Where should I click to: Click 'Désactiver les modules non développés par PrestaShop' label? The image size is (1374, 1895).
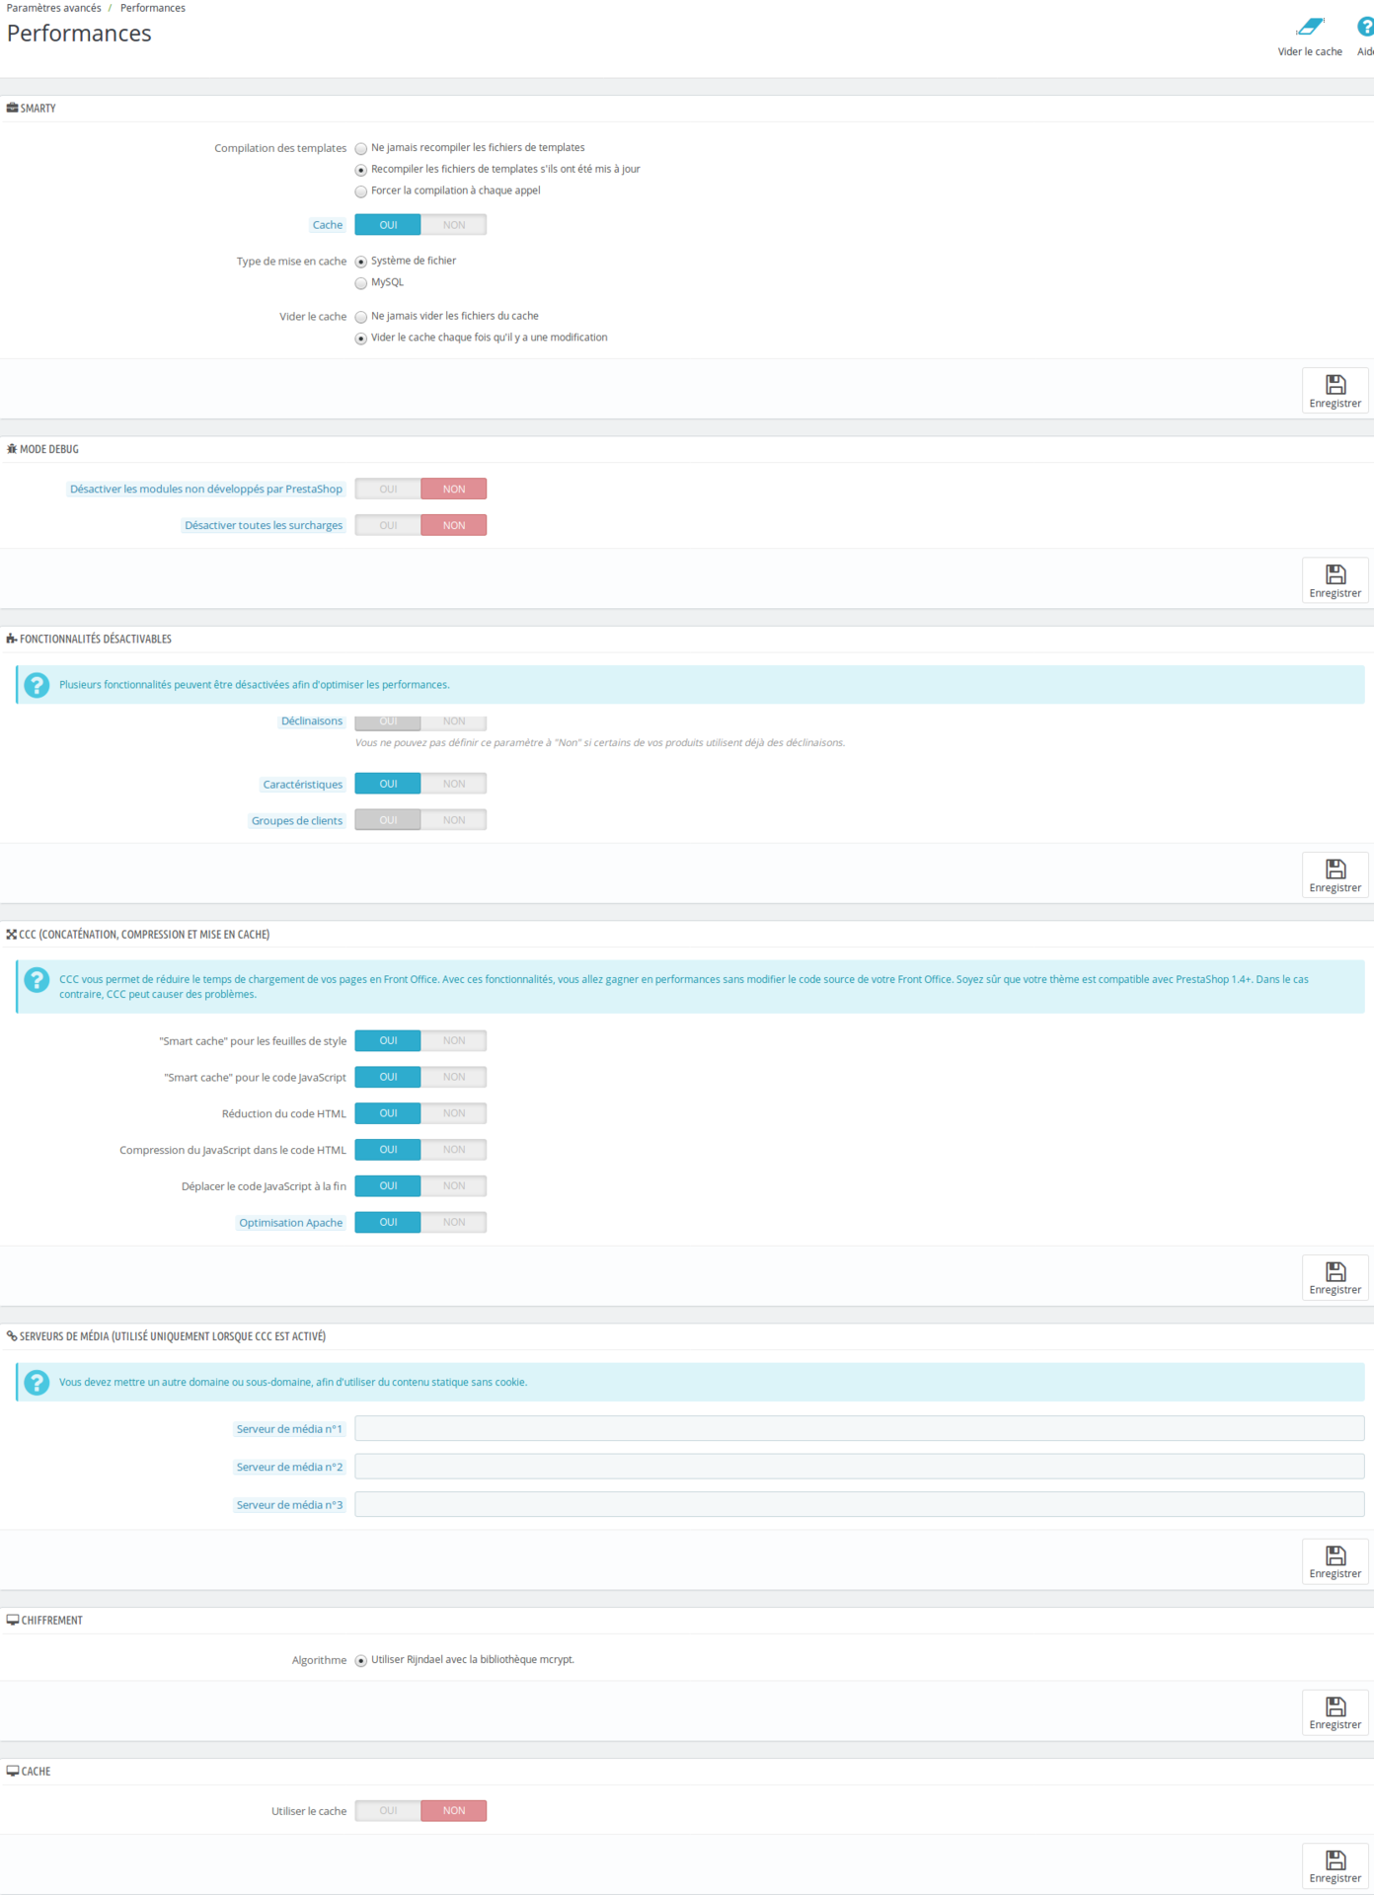click(x=205, y=489)
